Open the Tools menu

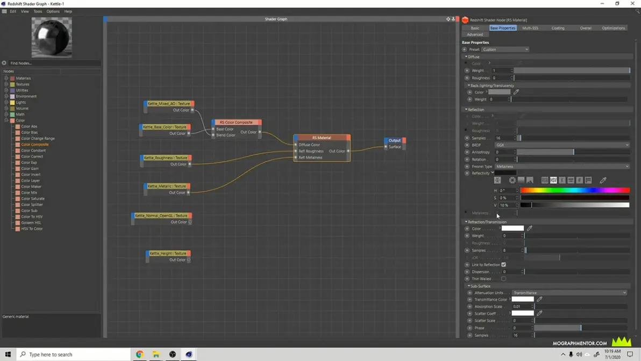38,11
